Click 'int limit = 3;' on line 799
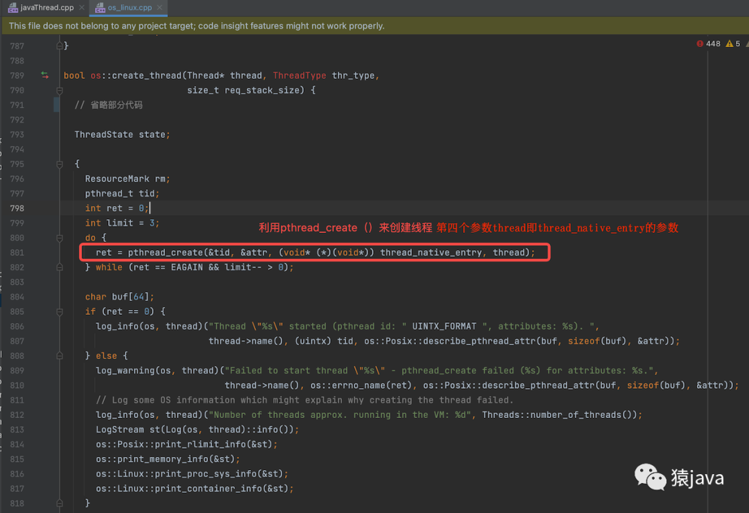 (122, 223)
